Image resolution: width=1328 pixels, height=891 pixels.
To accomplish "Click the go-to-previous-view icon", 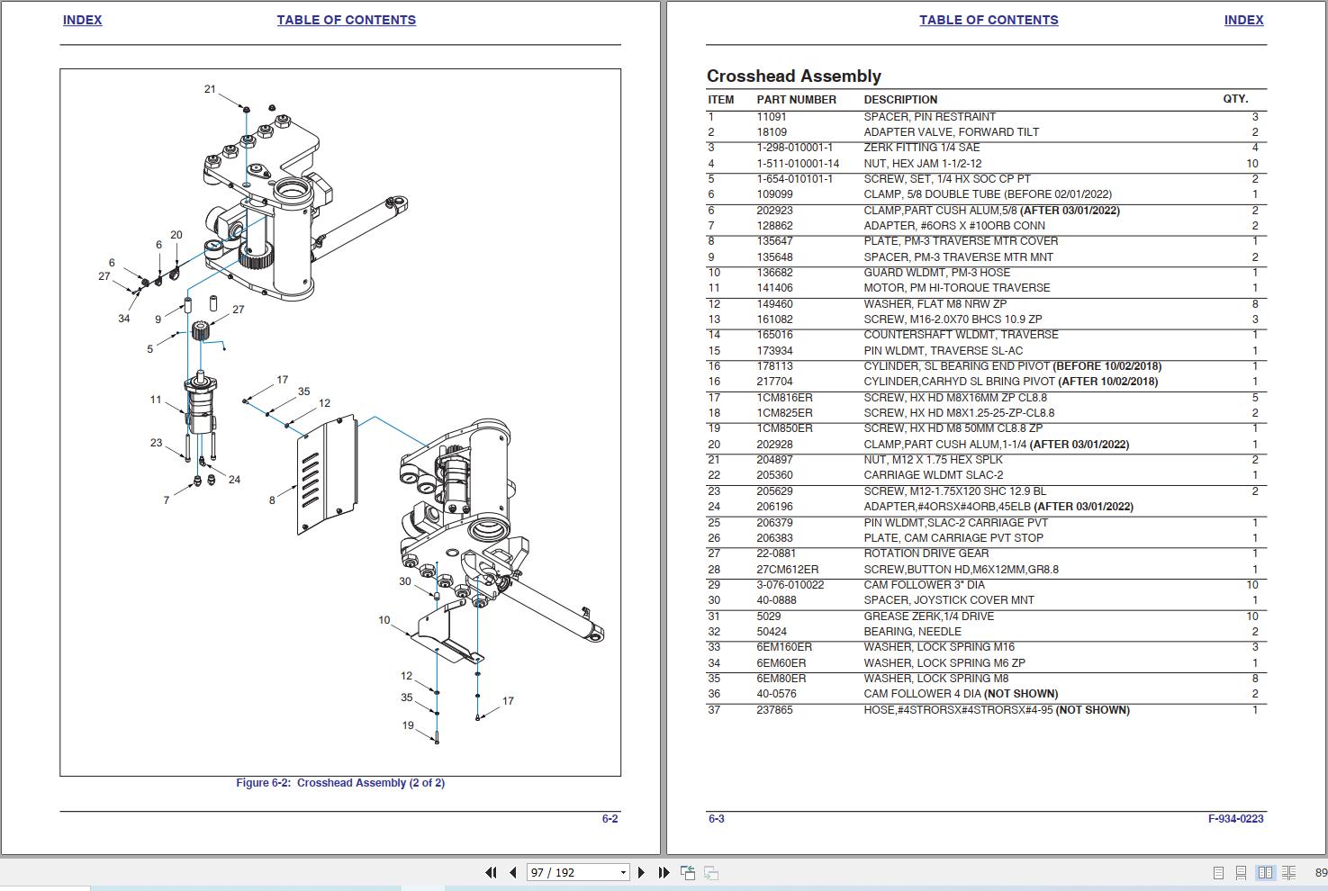I will (688, 872).
